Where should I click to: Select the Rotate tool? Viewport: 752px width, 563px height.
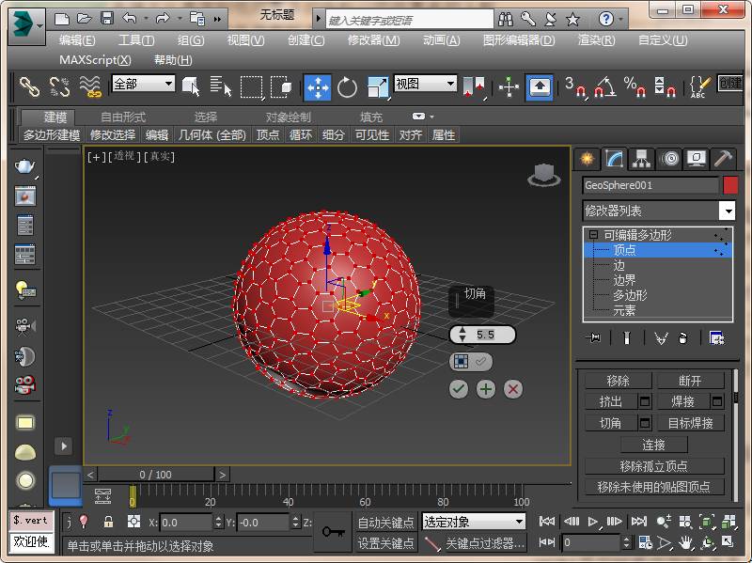coord(347,87)
